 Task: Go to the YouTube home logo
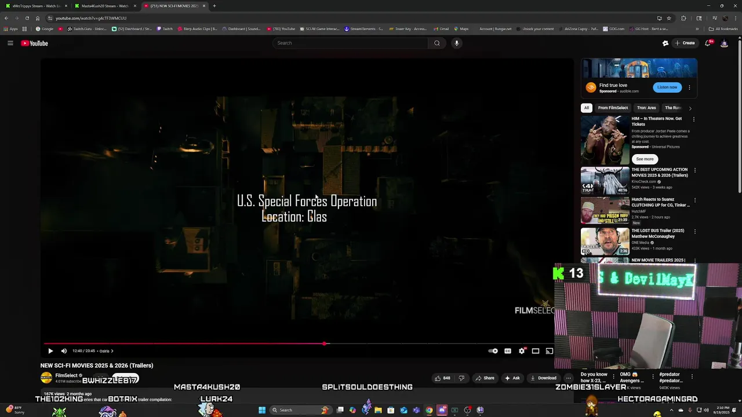pos(34,43)
